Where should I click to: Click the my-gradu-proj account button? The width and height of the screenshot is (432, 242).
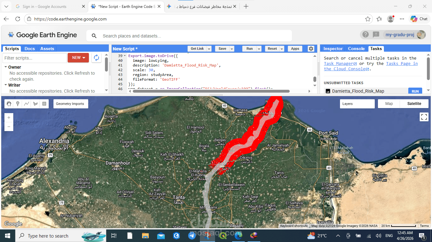405,35
